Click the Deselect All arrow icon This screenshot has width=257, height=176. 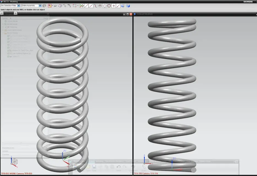pos(55,6)
